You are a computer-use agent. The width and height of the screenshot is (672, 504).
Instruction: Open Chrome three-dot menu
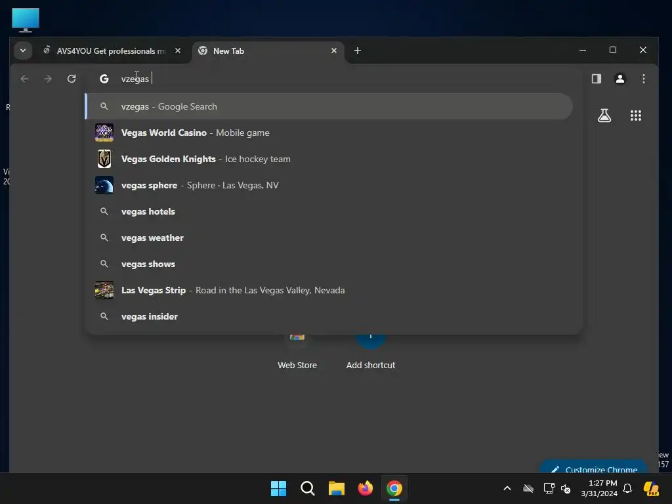coord(643,79)
